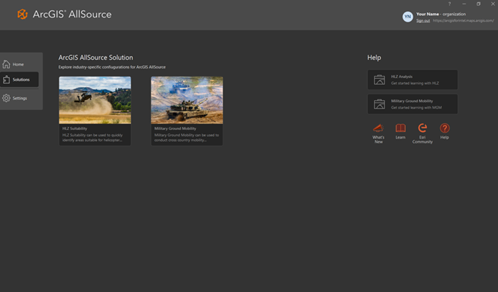Click the Solutions puzzle icon
Image resolution: width=498 pixels, height=292 pixels.
[x=6, y=80]
